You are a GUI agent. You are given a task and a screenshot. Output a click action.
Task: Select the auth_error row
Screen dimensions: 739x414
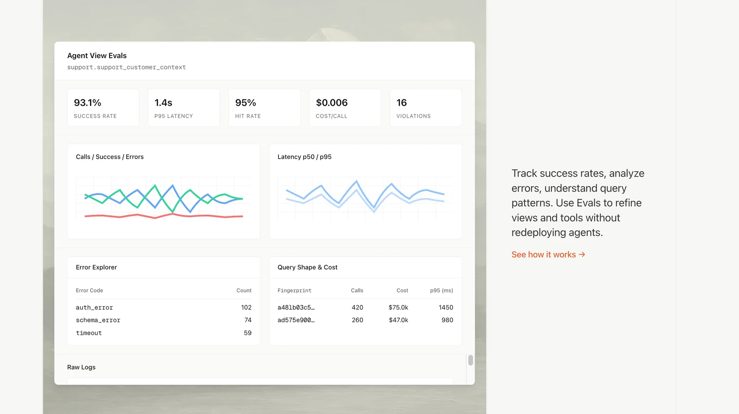coord(164,307)
